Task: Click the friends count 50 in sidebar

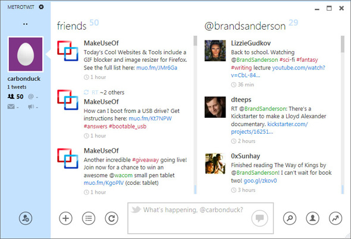Action: point(15,97)
